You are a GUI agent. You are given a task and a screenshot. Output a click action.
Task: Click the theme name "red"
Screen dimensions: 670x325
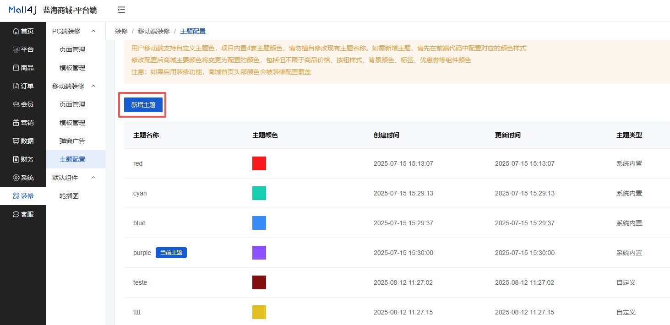click(138, 163)
